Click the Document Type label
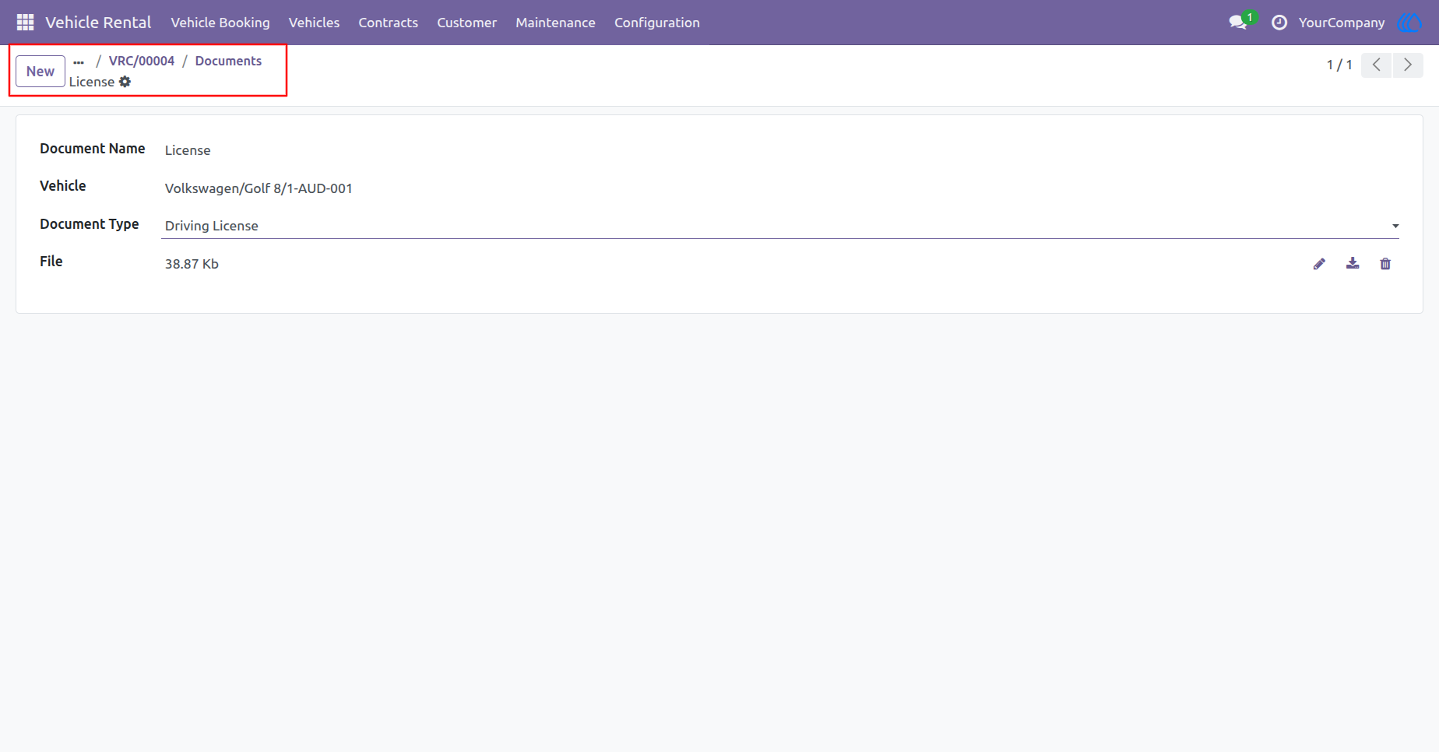 90,224
